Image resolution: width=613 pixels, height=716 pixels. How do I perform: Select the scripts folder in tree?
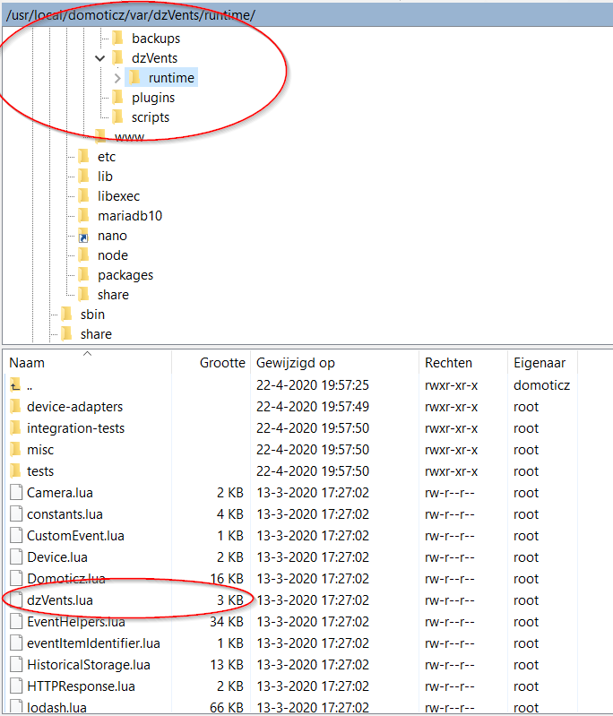pyautogui.click(x=151, y=117)
